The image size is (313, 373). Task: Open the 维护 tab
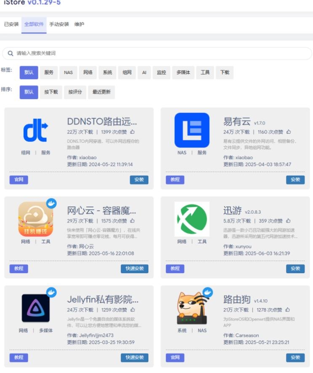click(x=79, y=24)
